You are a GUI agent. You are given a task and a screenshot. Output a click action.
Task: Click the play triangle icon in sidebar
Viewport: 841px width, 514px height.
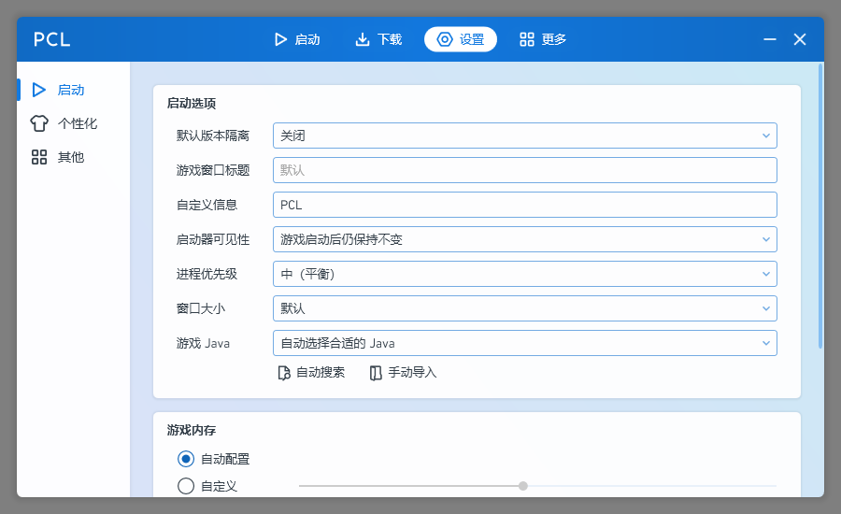click(x=38, y=90)
